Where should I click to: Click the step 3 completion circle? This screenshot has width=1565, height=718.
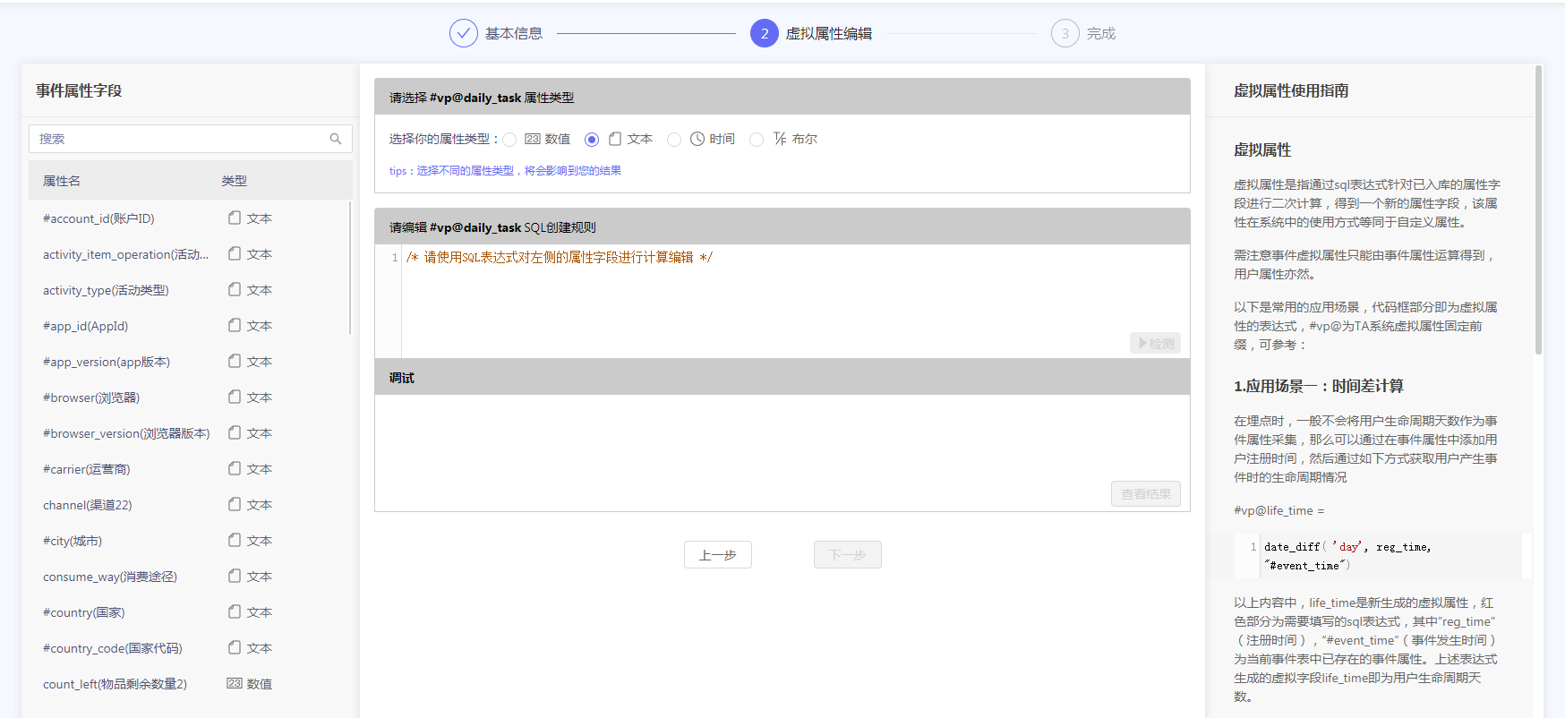(1065, 33)
